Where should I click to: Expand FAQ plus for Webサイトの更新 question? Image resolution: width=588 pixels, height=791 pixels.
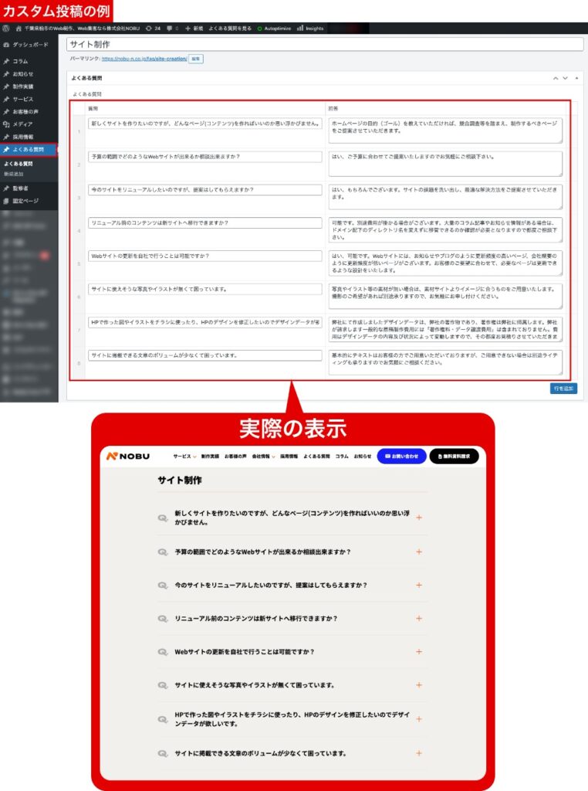(419, 652)
